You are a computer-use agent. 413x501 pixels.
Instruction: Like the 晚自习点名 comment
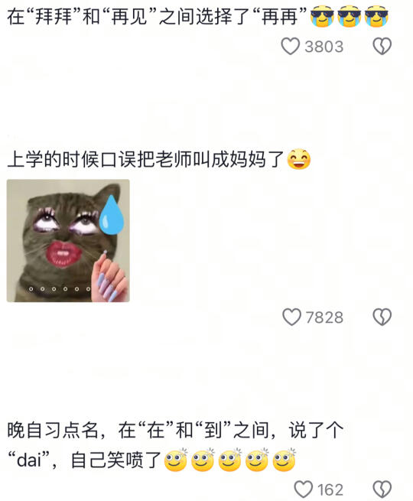coord(303,490)
